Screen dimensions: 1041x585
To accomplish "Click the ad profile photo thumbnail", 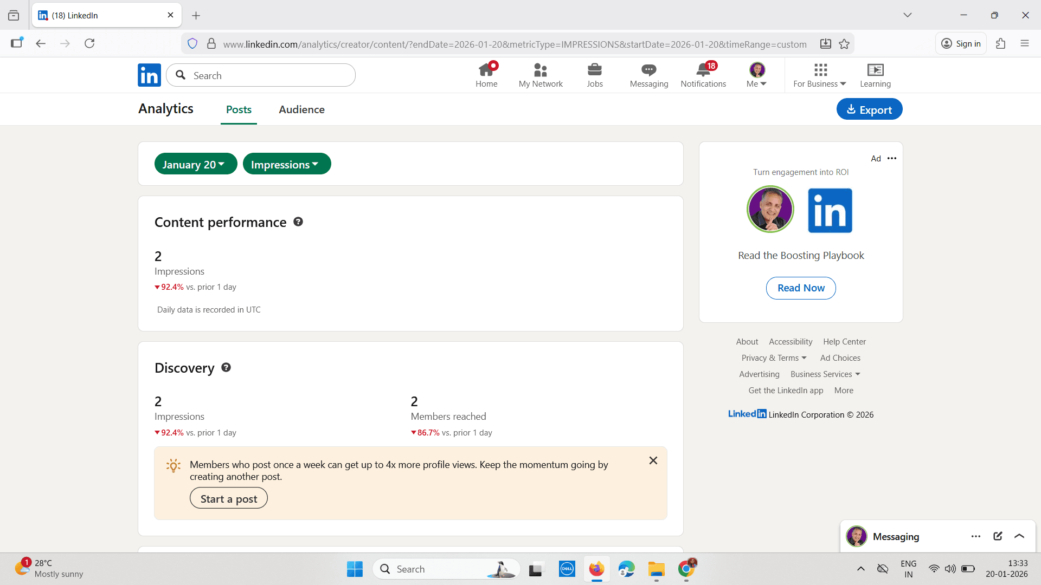I will 770,209.
